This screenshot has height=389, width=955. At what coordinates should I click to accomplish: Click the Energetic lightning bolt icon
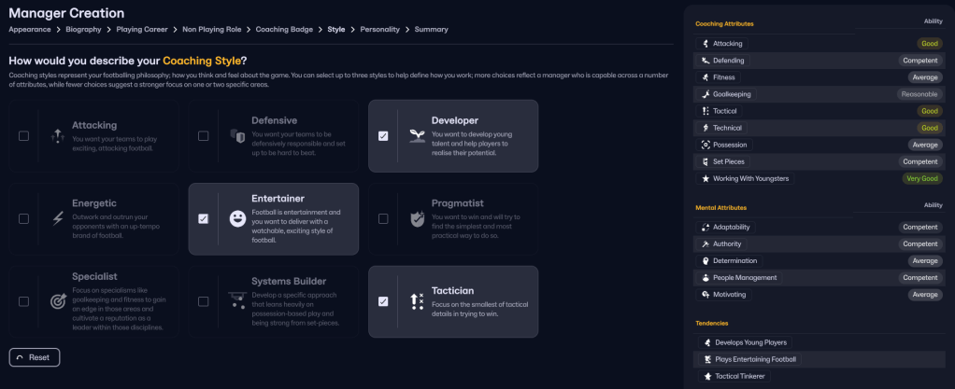57,218
